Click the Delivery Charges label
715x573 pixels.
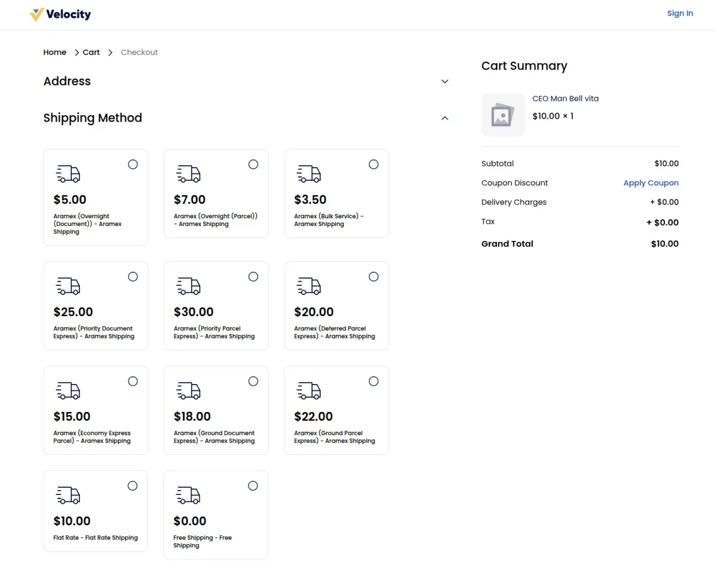click(x=514, y=202)
